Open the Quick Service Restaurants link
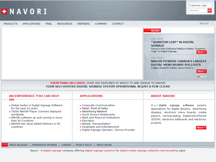This screenshot has width=216, height=162. click(x=98, y=114)
